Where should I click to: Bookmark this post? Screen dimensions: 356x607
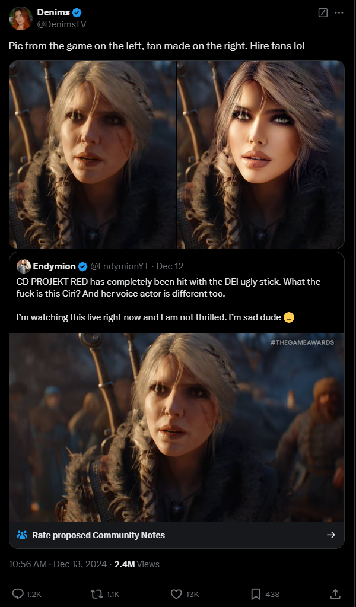(256, 594)
